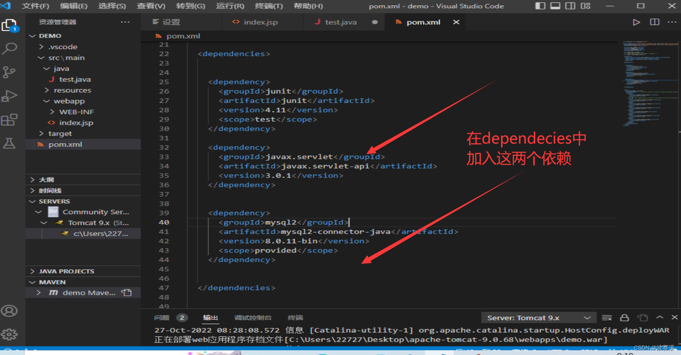The image size is (681, 355).
Task: Switch to the 问题 panel tab
Action: 162,318
